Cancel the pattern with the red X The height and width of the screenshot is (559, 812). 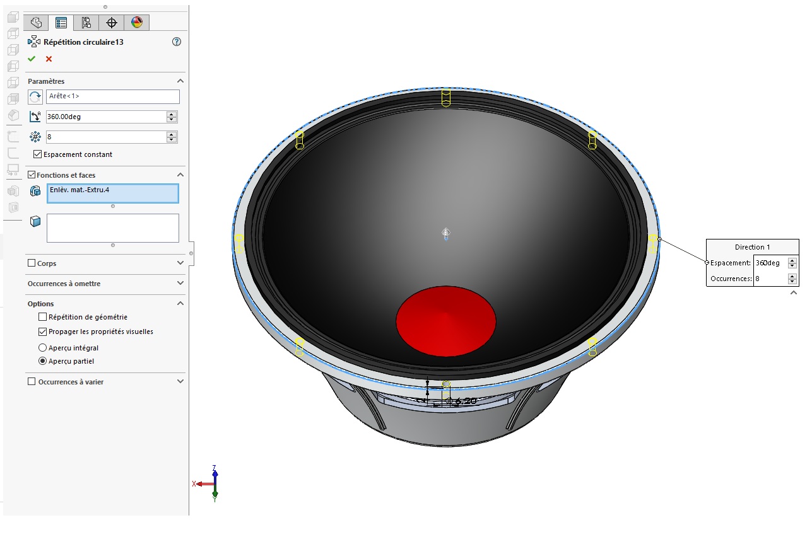(x=49, y=59)
